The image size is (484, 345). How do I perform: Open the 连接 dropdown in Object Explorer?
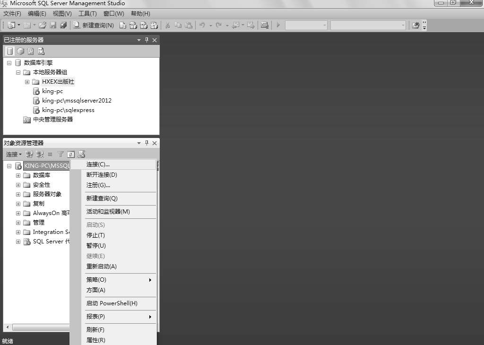coord(14,154)
